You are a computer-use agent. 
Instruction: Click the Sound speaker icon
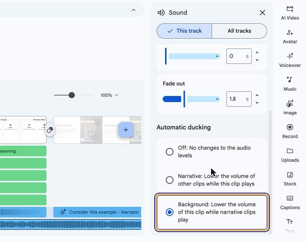pyautogui.click(x=161, y=13)
